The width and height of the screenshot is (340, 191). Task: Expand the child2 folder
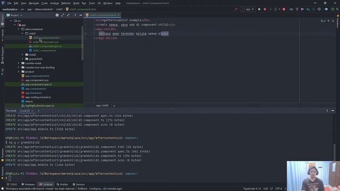(22, 55)
